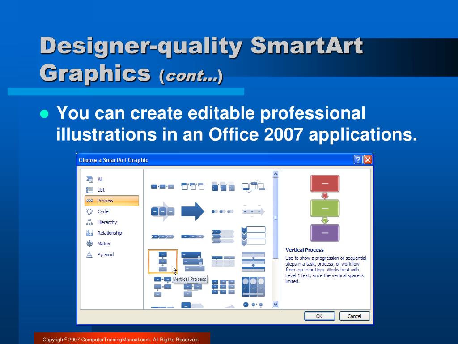458x344 pixels.
Task: Select the layout with three circles in columns
Action: (x=253, y=287)
